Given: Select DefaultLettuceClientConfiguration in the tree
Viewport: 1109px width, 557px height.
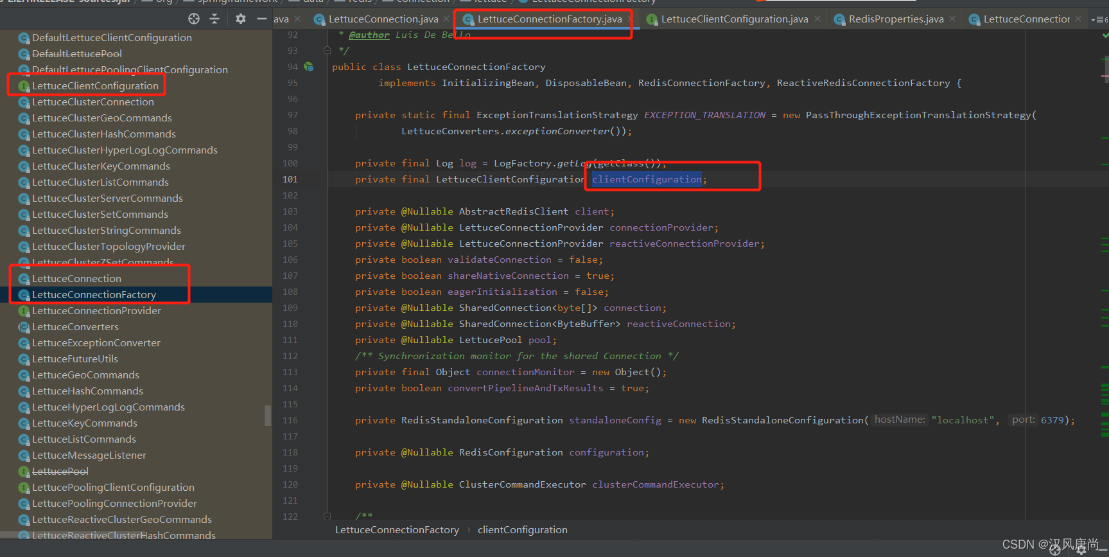Looking at the screenshot, I should (x=112, y=38).
